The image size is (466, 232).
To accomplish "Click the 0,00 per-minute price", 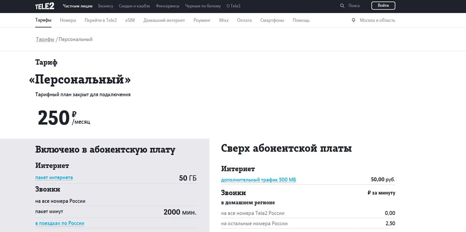I will (x=390, y=213).
